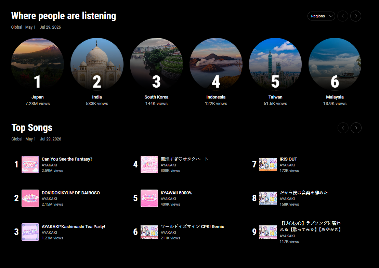The height and width of the screenshot is (268, 379).
Task: Select the India Taj Mahal image
Action: pyautogui.click(x=97, y=64)
